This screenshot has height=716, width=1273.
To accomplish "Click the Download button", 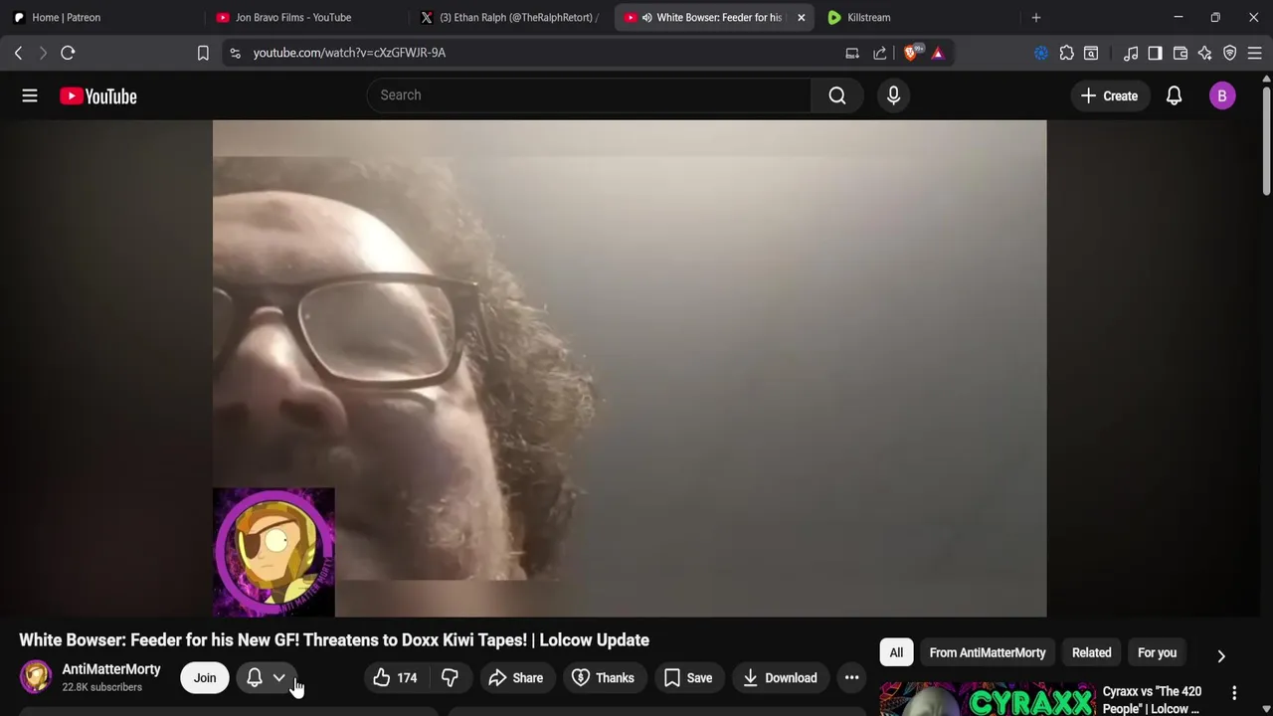I will pyautogui.click(x=780, y=678).
